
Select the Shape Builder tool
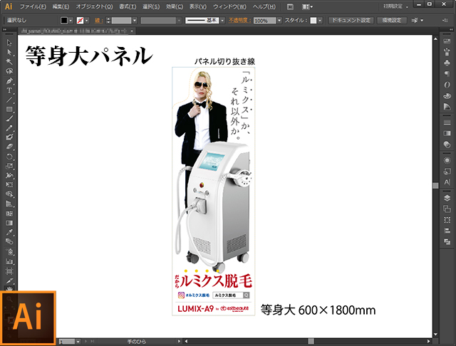point(9,194)
